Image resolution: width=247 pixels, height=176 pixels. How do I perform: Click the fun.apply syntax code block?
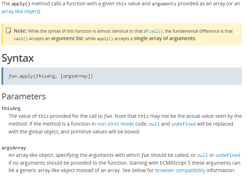(x=50, y=76)
